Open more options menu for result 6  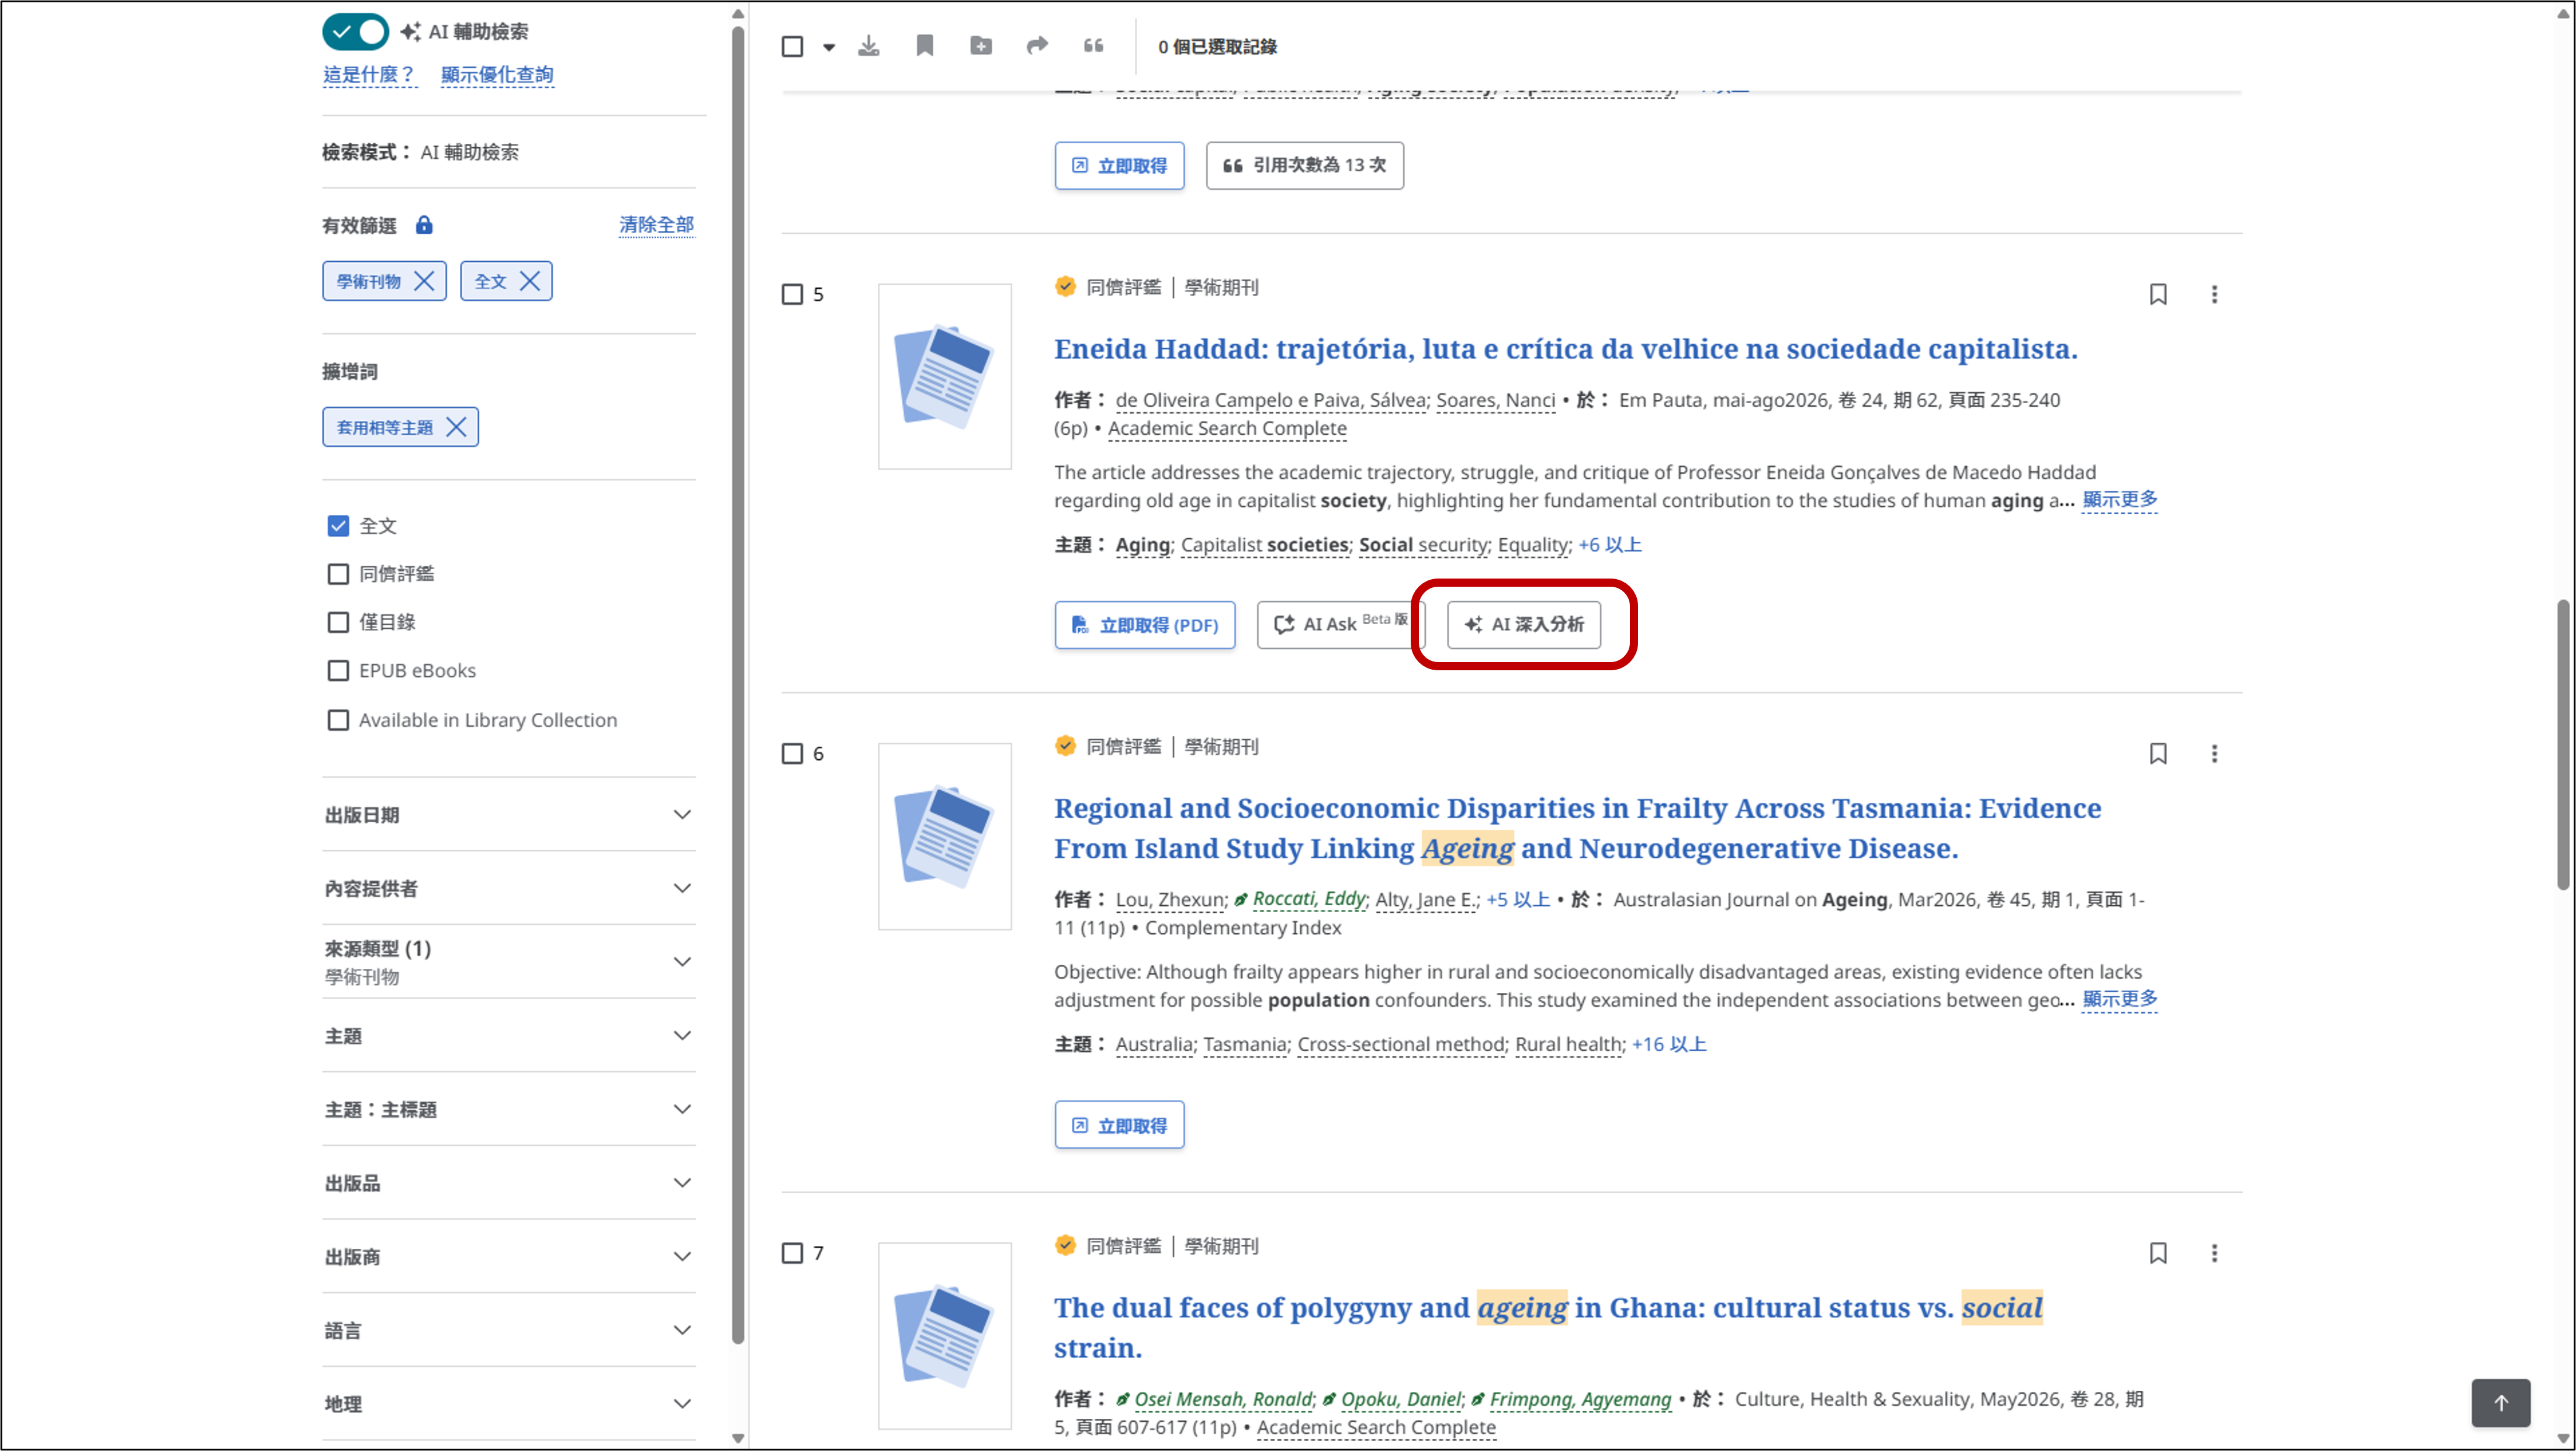click(x=2214, y=753)
